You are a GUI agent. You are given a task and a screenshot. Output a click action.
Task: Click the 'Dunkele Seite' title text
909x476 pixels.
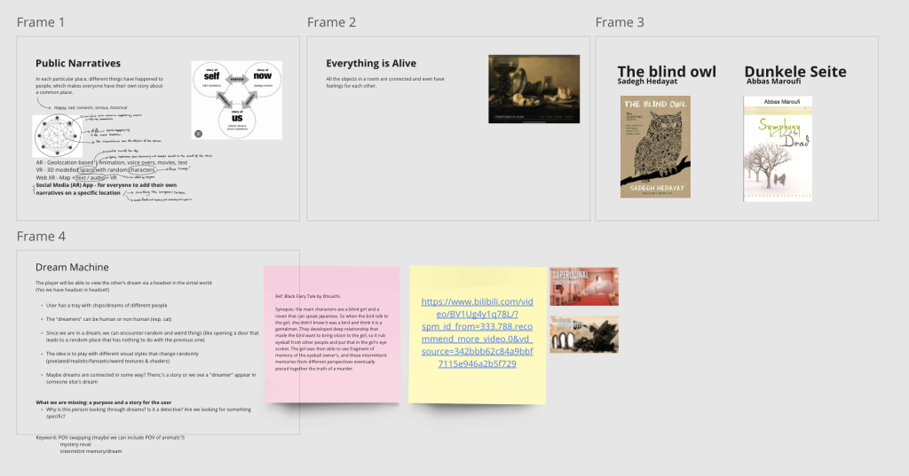click(x=795, y=71)
